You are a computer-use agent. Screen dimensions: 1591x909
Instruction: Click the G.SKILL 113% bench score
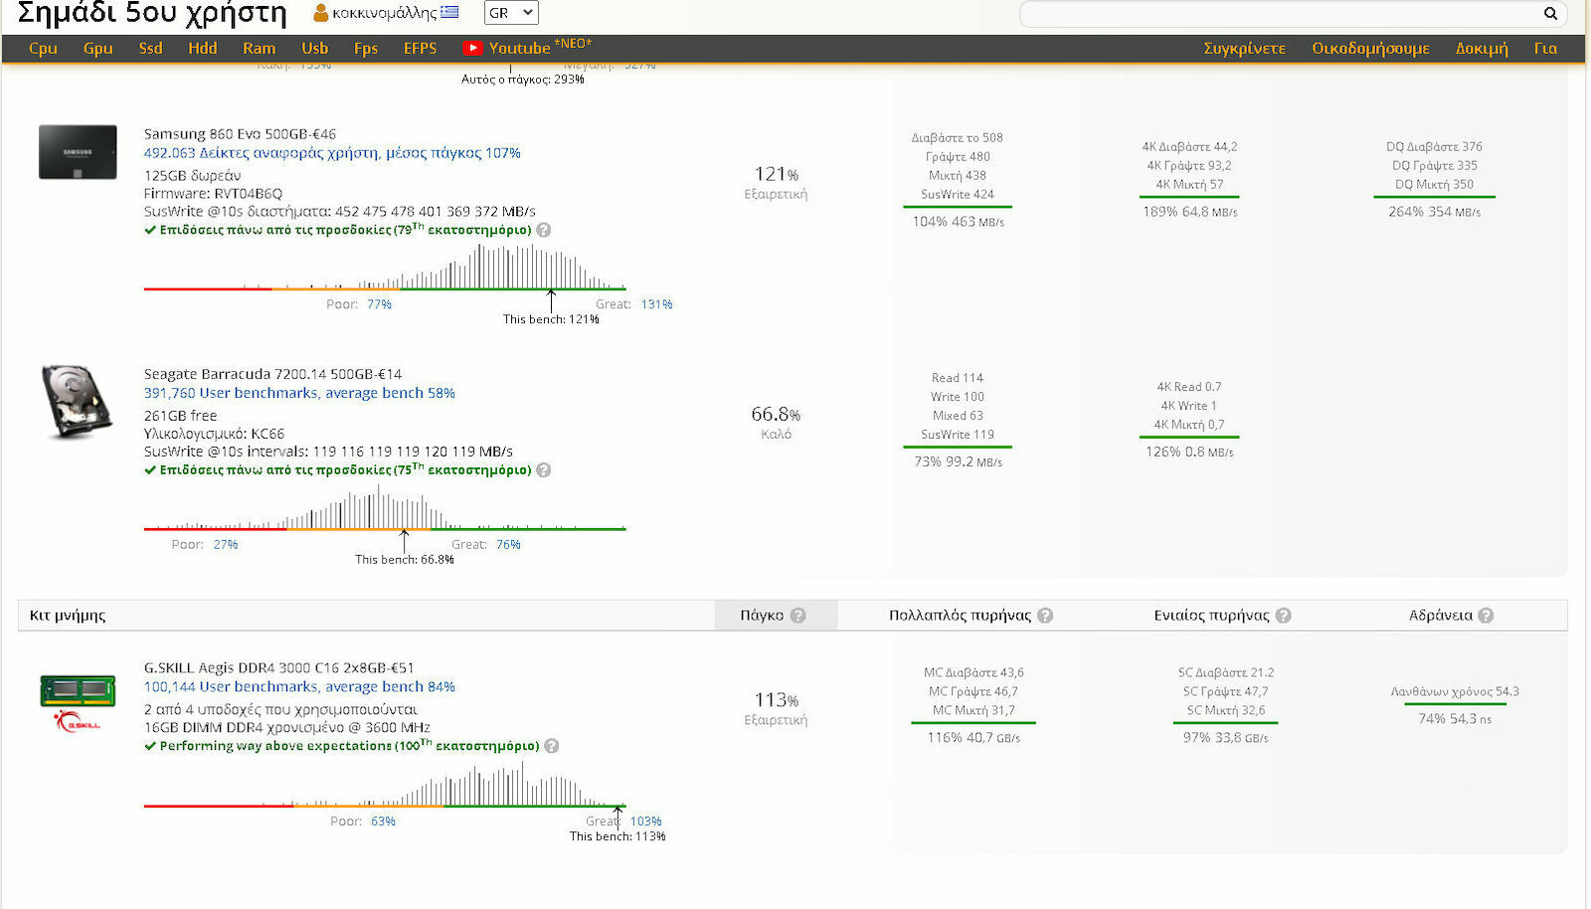pos(776,700)
